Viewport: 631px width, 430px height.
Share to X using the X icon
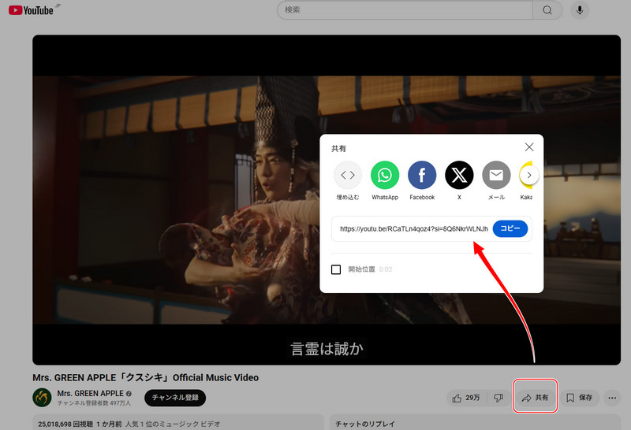pos(459,175)
